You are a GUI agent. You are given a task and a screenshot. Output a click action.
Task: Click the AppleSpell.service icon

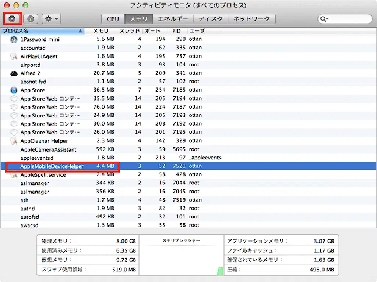(x=14, y=175)
